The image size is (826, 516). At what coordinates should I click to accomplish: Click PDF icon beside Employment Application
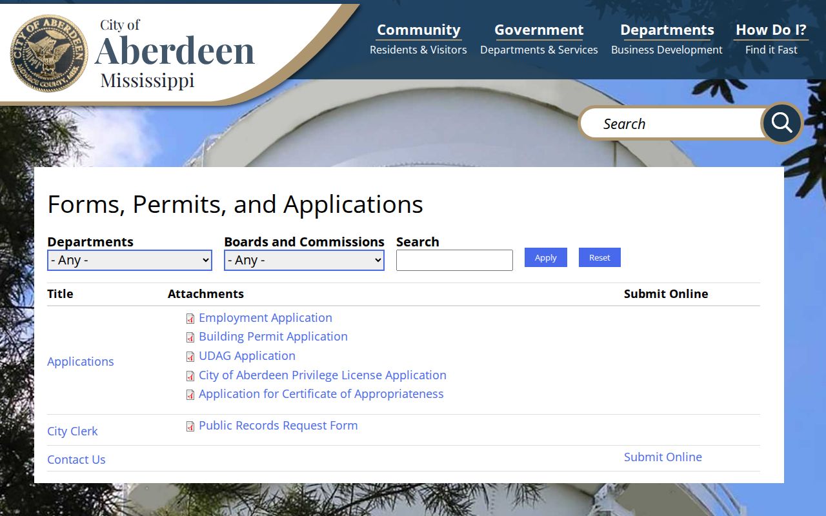[x=190, y=319]
